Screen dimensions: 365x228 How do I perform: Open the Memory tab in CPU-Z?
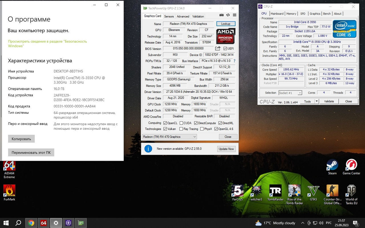pyautogui.click(x=291, y=14)
